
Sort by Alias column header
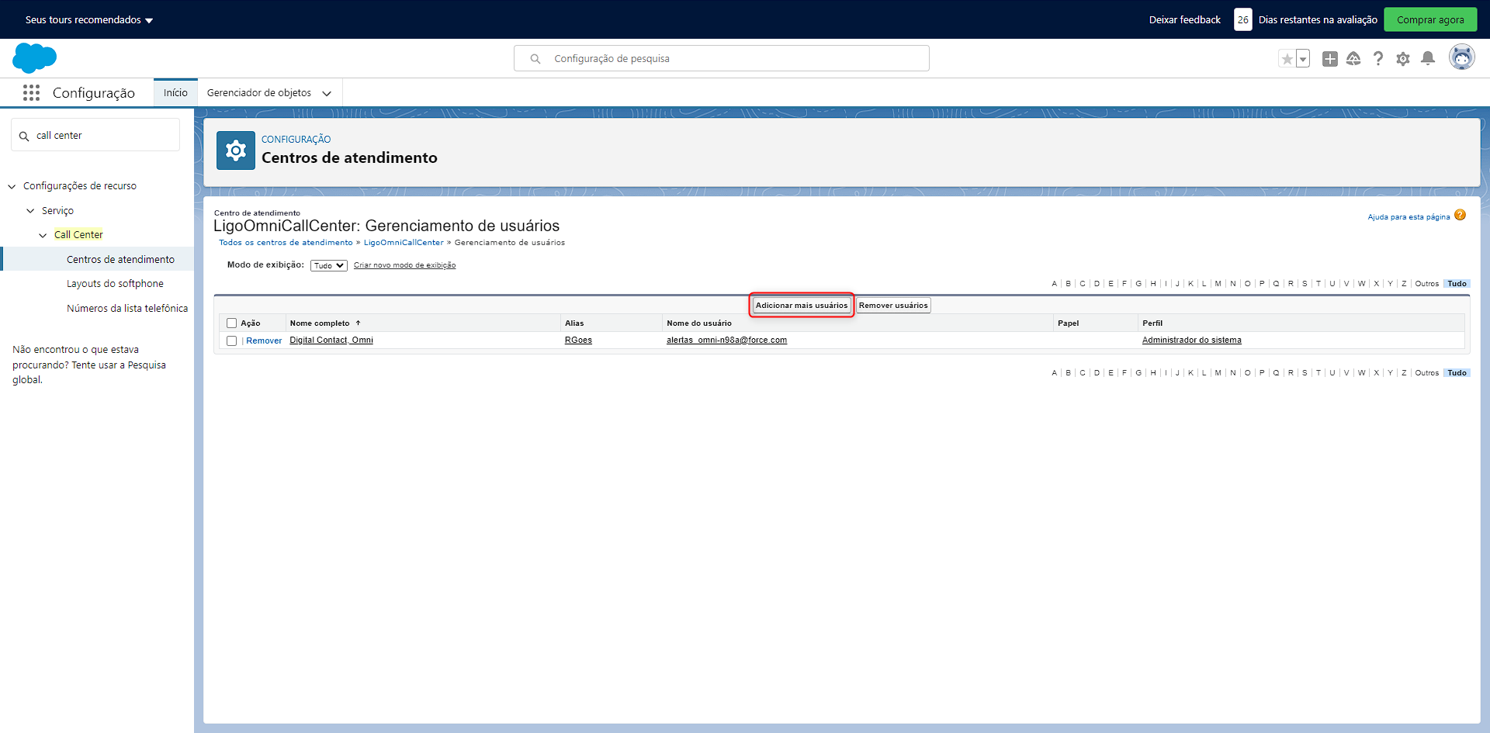click(574, 323)
